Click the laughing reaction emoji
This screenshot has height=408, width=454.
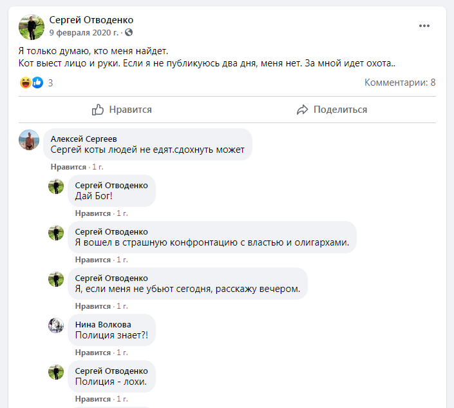(26, 83)
